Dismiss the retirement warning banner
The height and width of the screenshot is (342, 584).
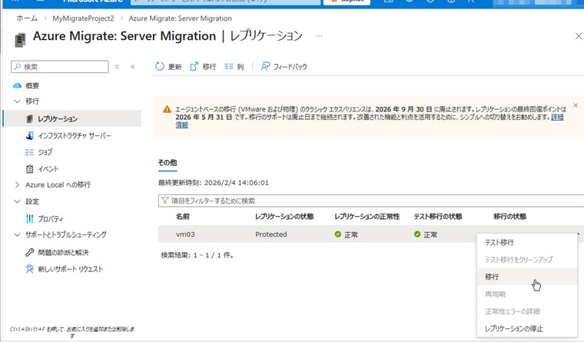[576, 105]
